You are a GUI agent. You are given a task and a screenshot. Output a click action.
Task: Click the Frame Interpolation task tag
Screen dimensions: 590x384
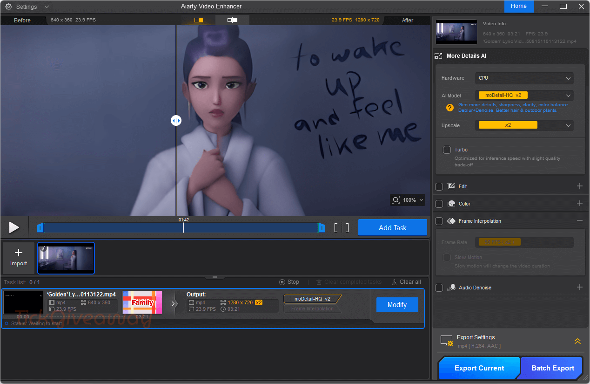[312, 309]
